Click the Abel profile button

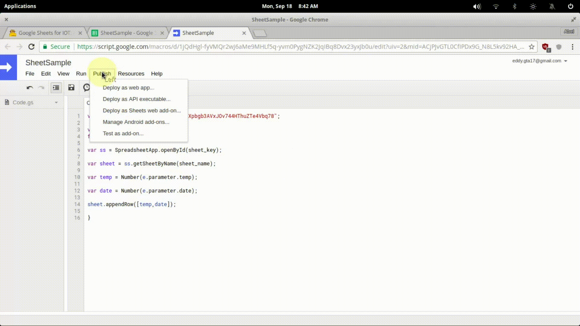[569, 31]
